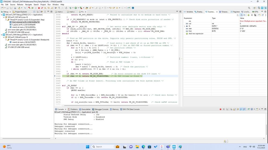Open the Debug launch dropdown arrow
The image size is (268, 150).
pyautogui.click(x=73, y=8)
